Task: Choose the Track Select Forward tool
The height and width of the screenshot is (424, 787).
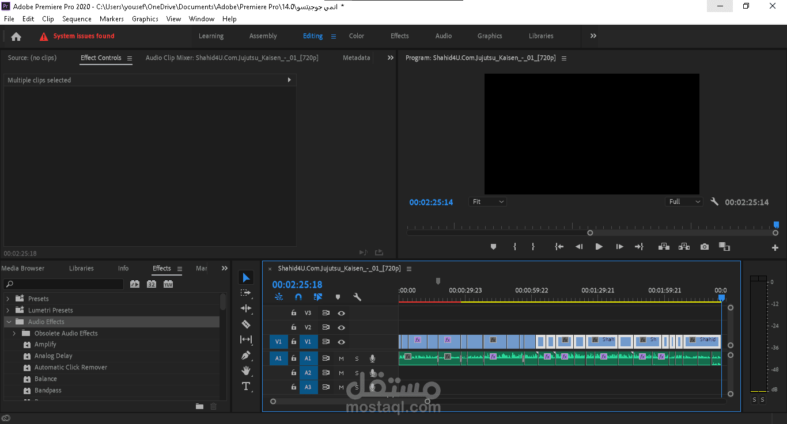Action: tap(246, 293)
